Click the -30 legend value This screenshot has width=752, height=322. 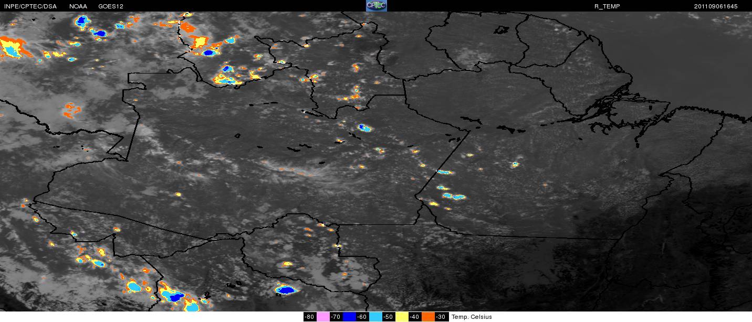pos(441,317)
